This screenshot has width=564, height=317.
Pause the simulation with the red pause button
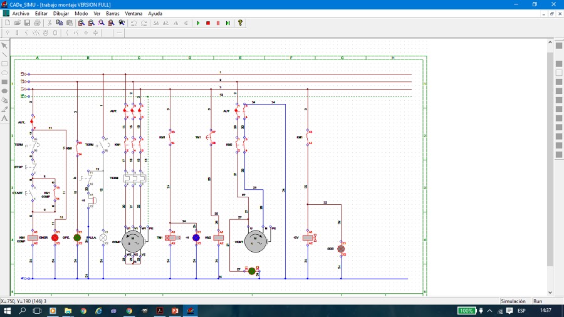[218, 23]
